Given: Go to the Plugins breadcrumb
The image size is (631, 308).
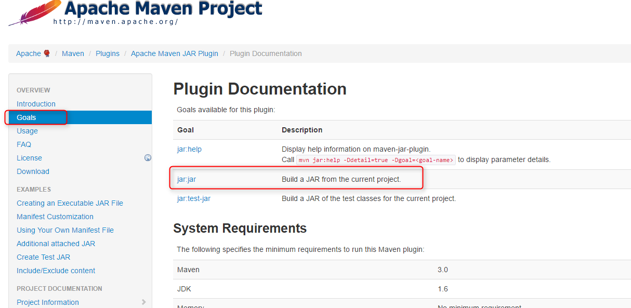Looking at the screenshot, I should 108,53.
